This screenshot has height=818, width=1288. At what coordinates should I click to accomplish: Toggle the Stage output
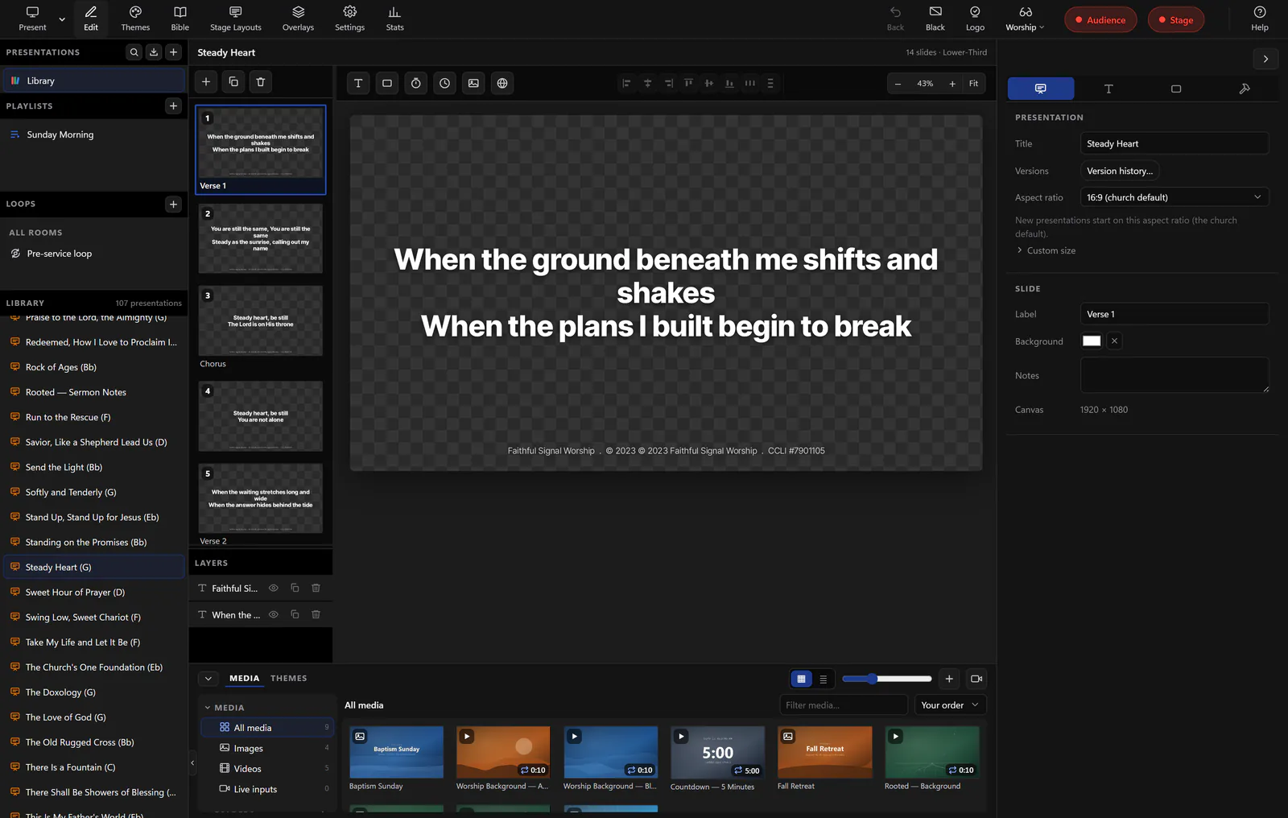(x=1176, y=20)
